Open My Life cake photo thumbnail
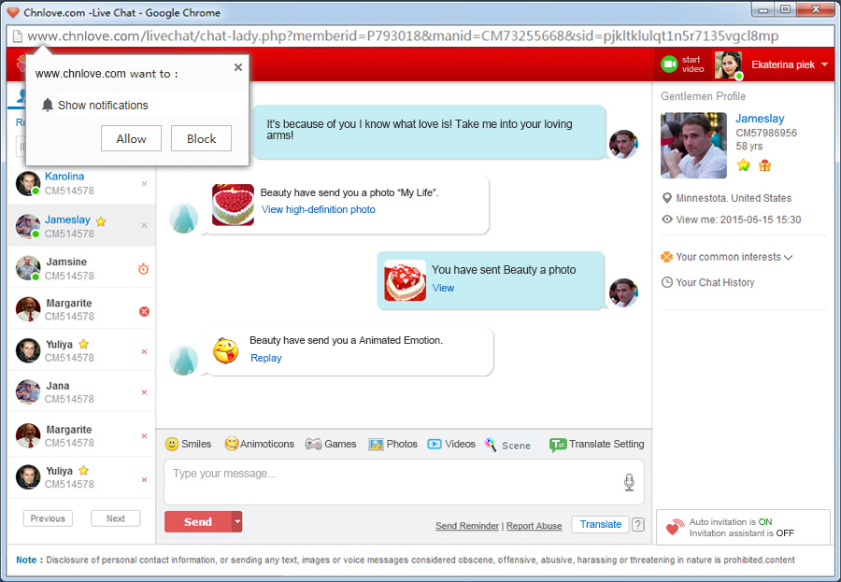 (233, 205)
